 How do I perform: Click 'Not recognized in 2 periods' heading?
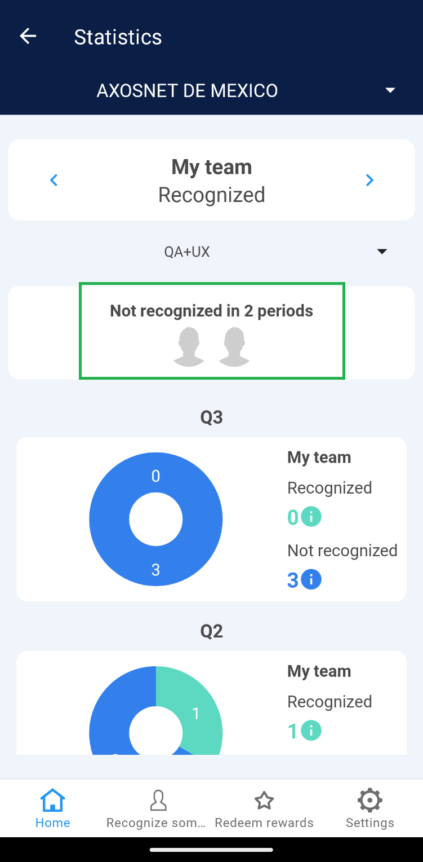click(212, 311)
